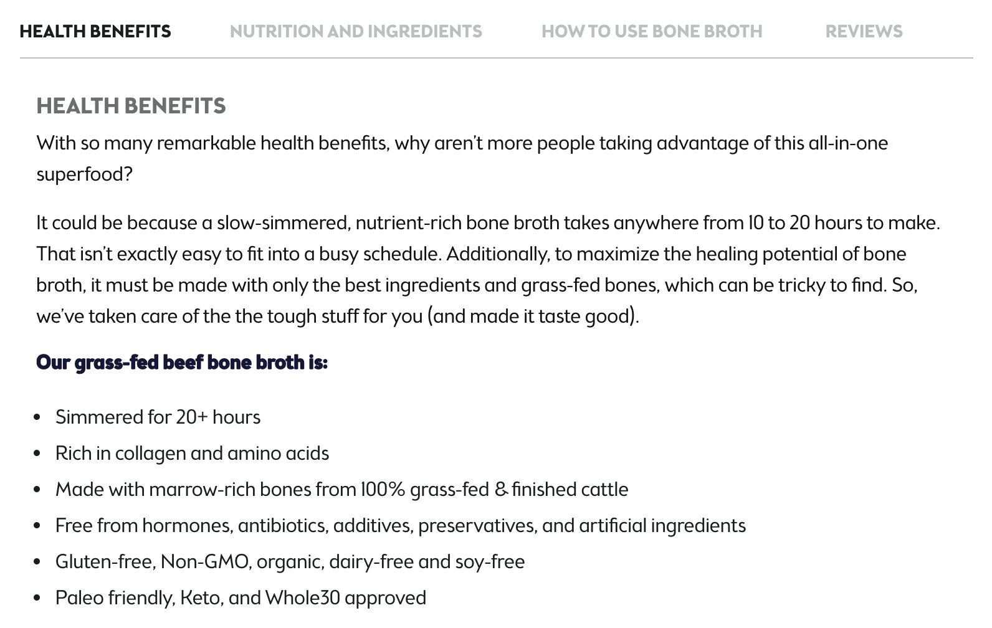Select the REVIEWS tab
This screenshot has width=992, height=628.
(864, 31)
